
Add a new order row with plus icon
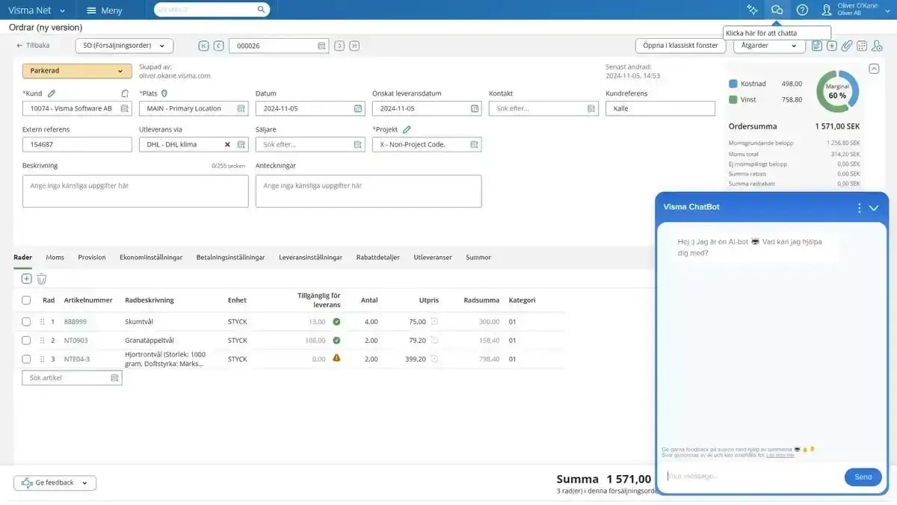[26, 279]
